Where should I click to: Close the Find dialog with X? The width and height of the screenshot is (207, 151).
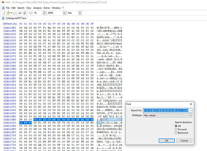tap(191, 104)
